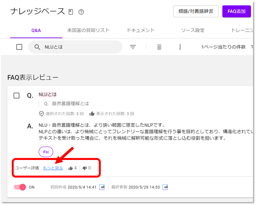Open the filter list icon
Image resolution: width=256 pixels, height=205 pixels.
133,47
